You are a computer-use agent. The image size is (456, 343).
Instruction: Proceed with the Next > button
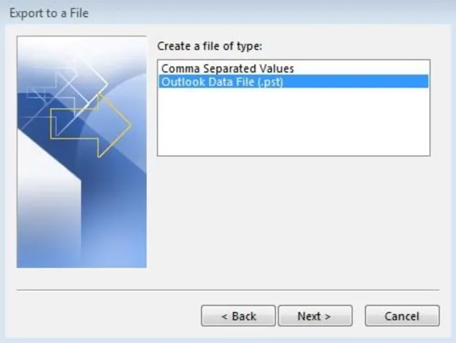pos(315,316)
